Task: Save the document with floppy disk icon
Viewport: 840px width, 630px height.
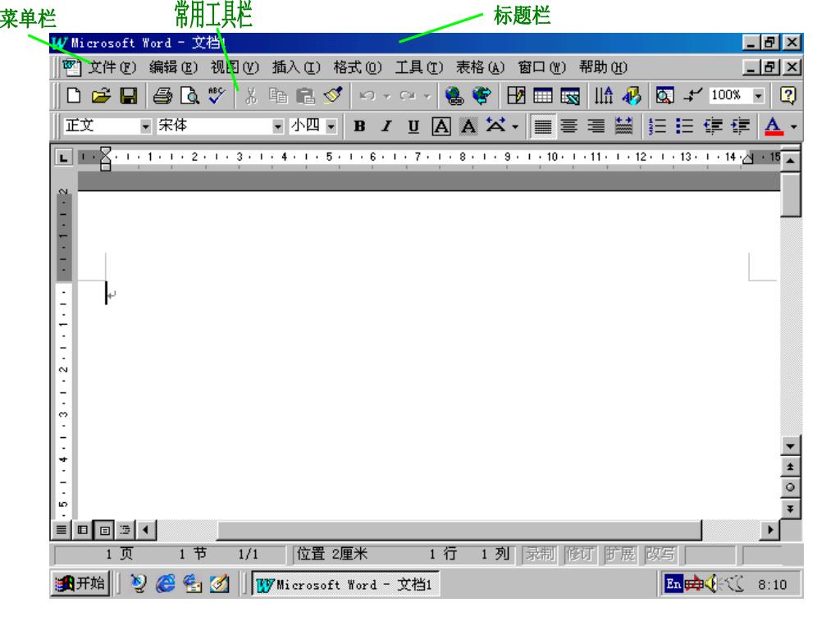Action: click(129, 96)
